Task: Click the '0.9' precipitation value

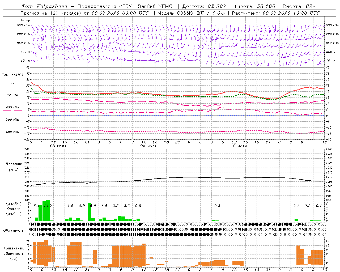Action: click(82, 206)
